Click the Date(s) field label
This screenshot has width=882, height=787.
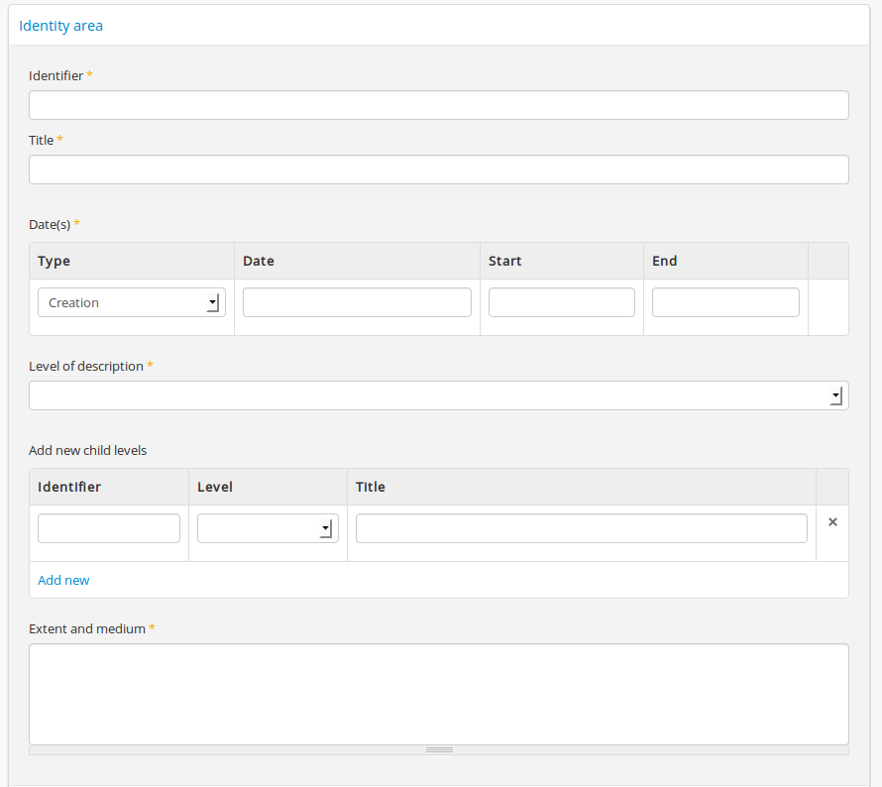[50, 224]
